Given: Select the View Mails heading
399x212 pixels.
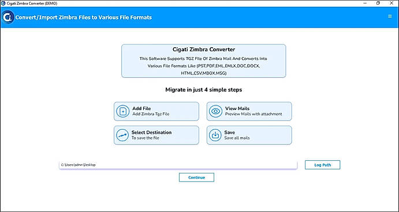Looking at the screenshot, I should pyautogui.click(x=237, y=108).
